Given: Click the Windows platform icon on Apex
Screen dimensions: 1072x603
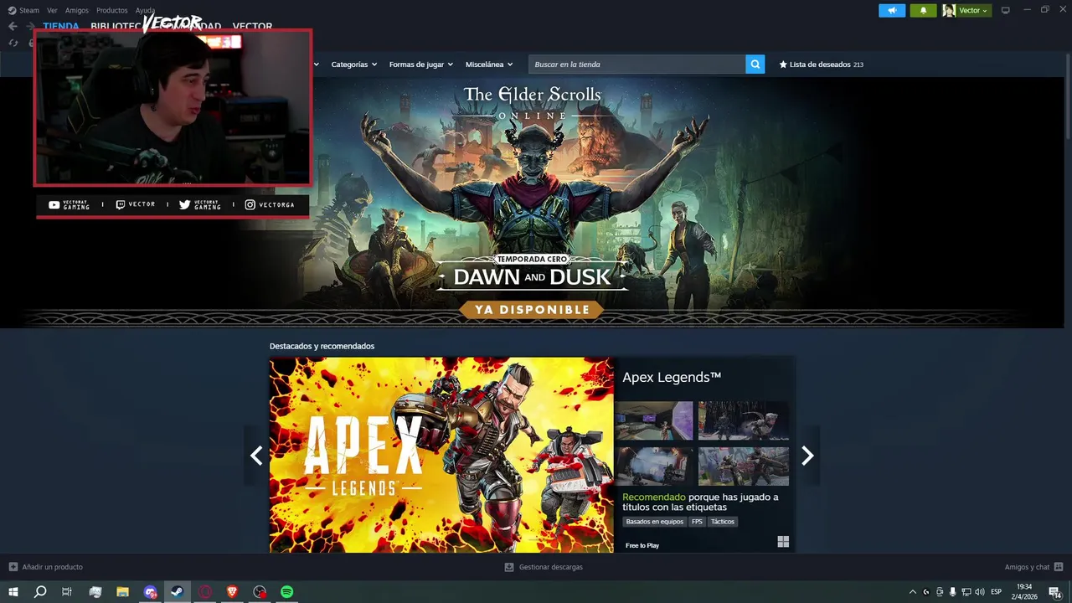Looking at the screenshot, I should pos(783,542).
